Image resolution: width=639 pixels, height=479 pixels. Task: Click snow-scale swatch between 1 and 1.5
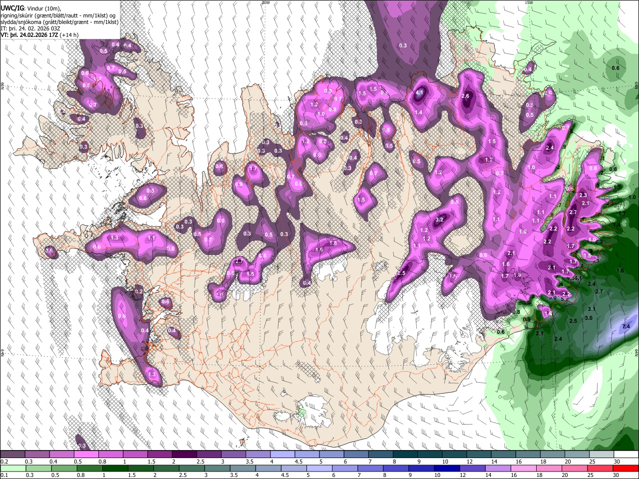pos(135,455)
